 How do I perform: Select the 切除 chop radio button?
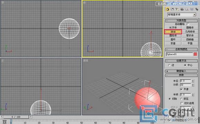pyautogui.click(x=170, y=99)
